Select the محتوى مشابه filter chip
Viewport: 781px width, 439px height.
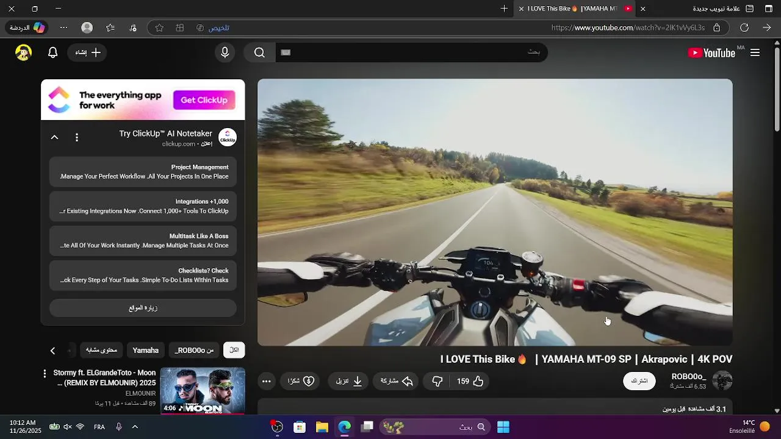[x=101, y=350]
